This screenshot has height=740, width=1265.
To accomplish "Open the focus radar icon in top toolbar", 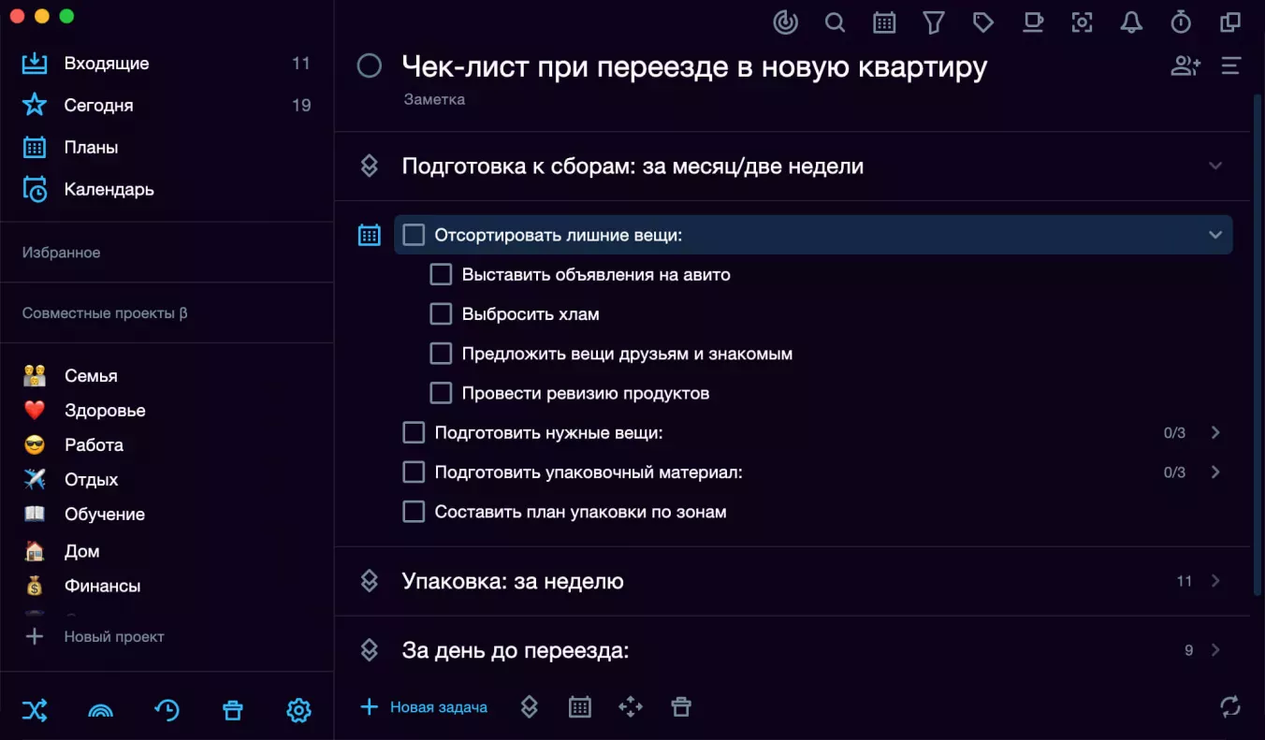I will (786, 22).
